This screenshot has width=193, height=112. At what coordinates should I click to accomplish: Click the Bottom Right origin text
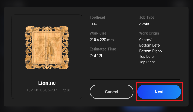click(x=150, y=51)
